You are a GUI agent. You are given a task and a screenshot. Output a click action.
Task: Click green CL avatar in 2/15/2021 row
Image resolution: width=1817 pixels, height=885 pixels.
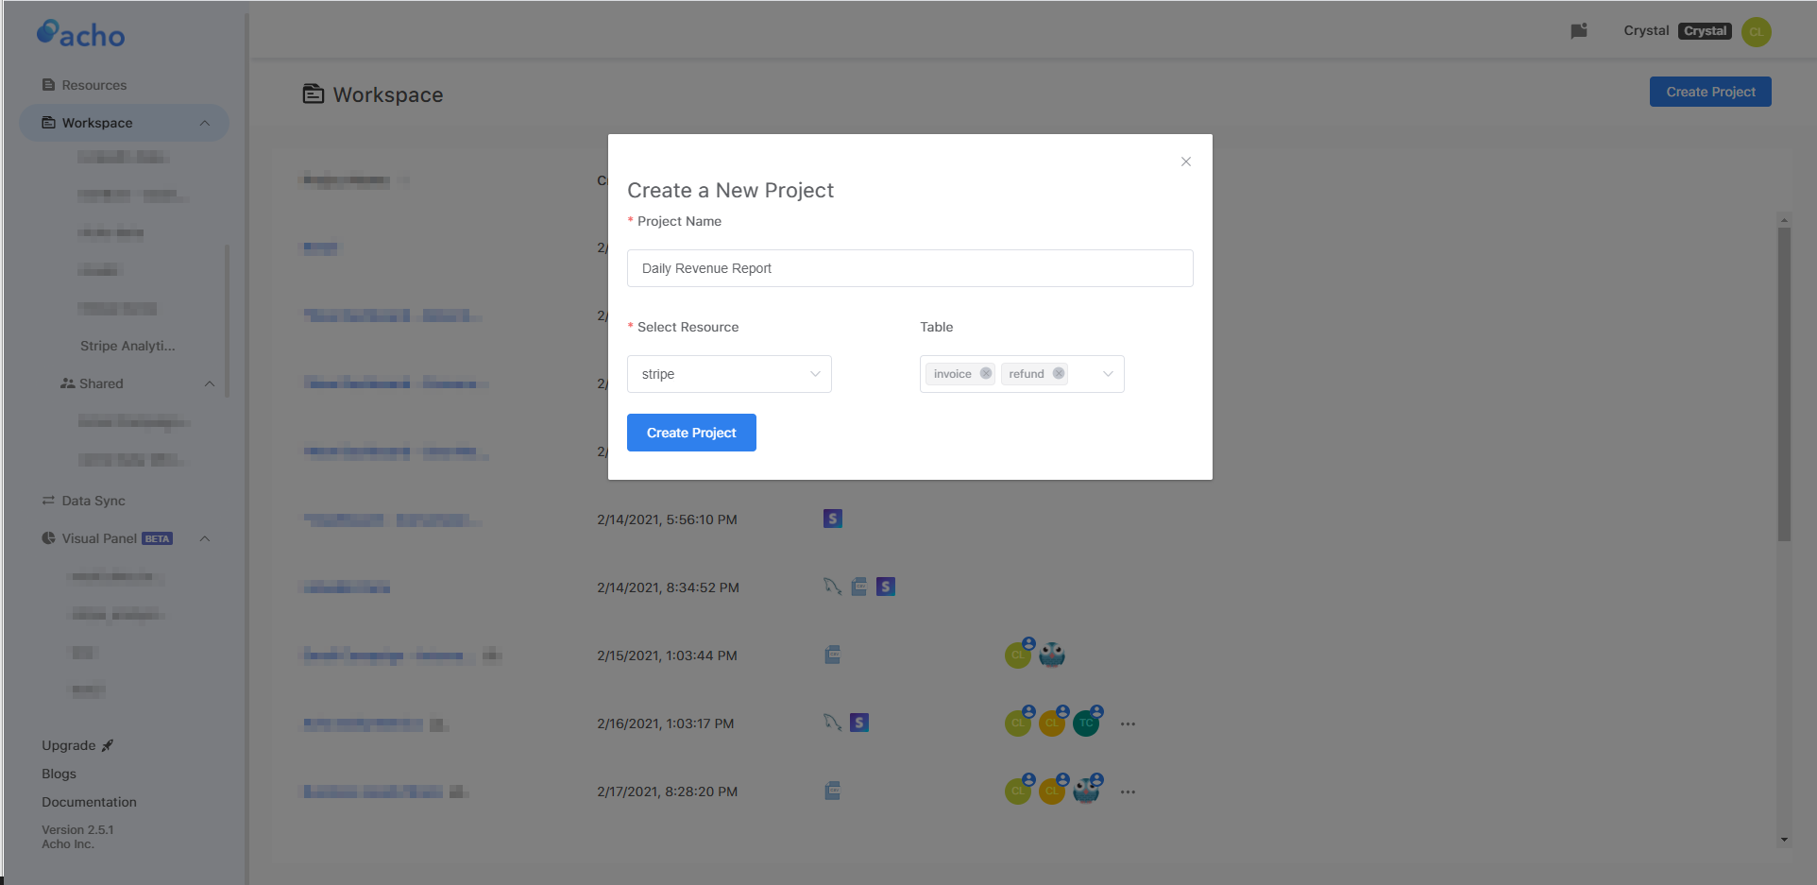pos(1018,655)
